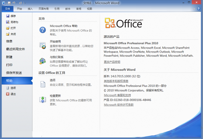Open the Microsoft 软件许可条款 link
The width and height of the screenshot is (203, 139).
(118, 105)
